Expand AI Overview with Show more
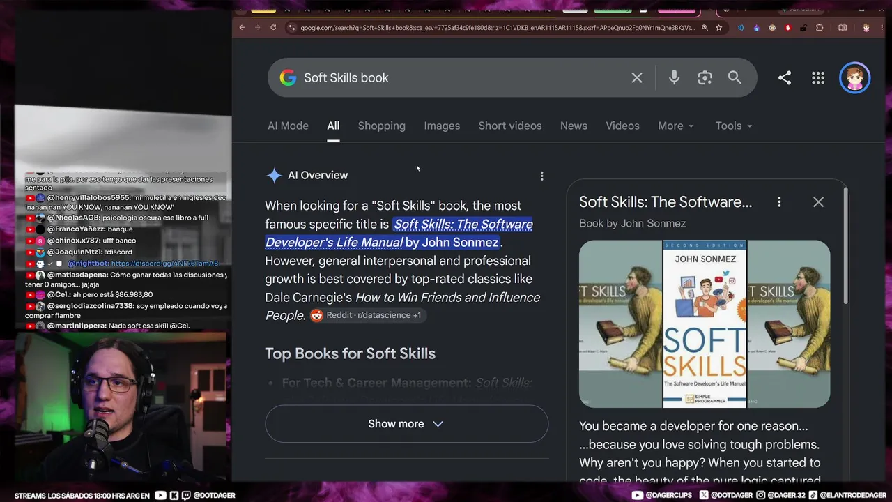This screenshot has width=892, height=502. pyautogui.click(x=406, y=424)
